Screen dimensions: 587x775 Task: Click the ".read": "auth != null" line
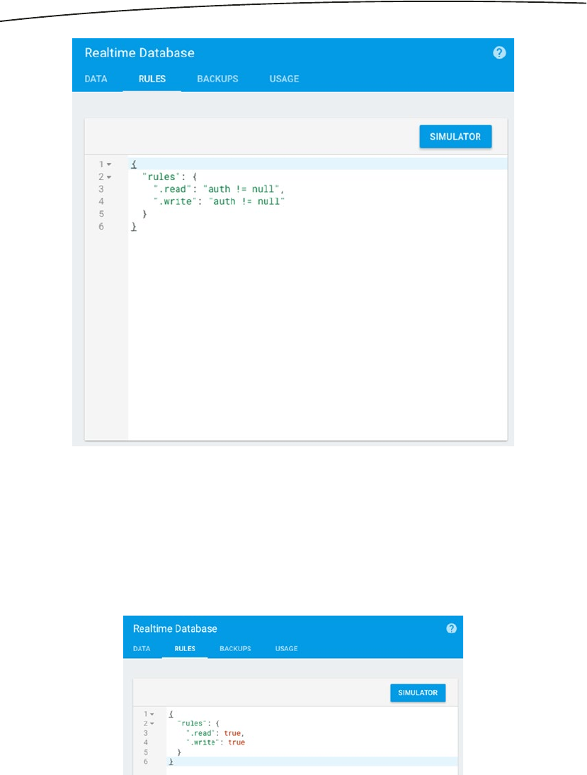coord(219,189)
